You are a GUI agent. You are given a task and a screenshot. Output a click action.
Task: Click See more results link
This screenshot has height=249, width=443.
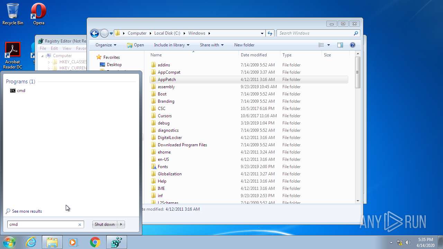point(24,211)
